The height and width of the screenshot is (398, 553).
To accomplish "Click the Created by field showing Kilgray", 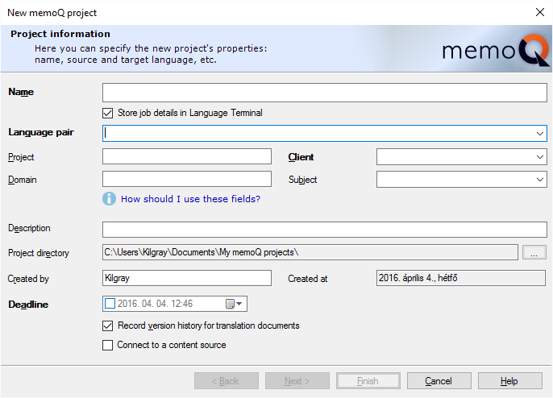I will (187, 278).
